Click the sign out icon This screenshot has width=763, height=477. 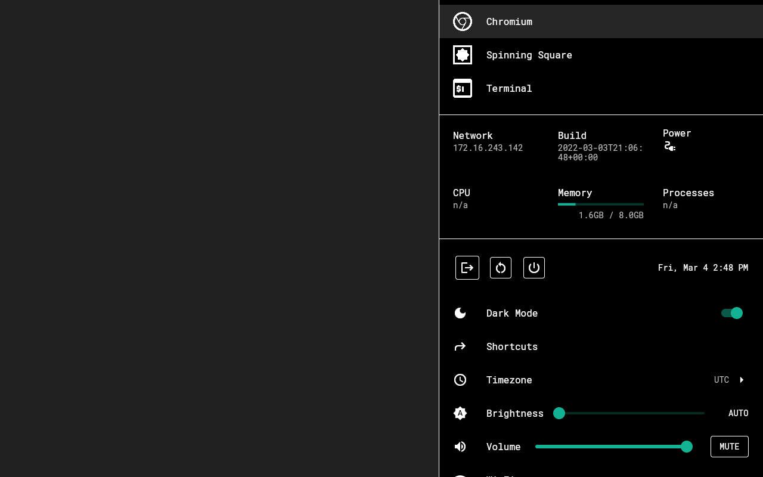pos(467,268)
